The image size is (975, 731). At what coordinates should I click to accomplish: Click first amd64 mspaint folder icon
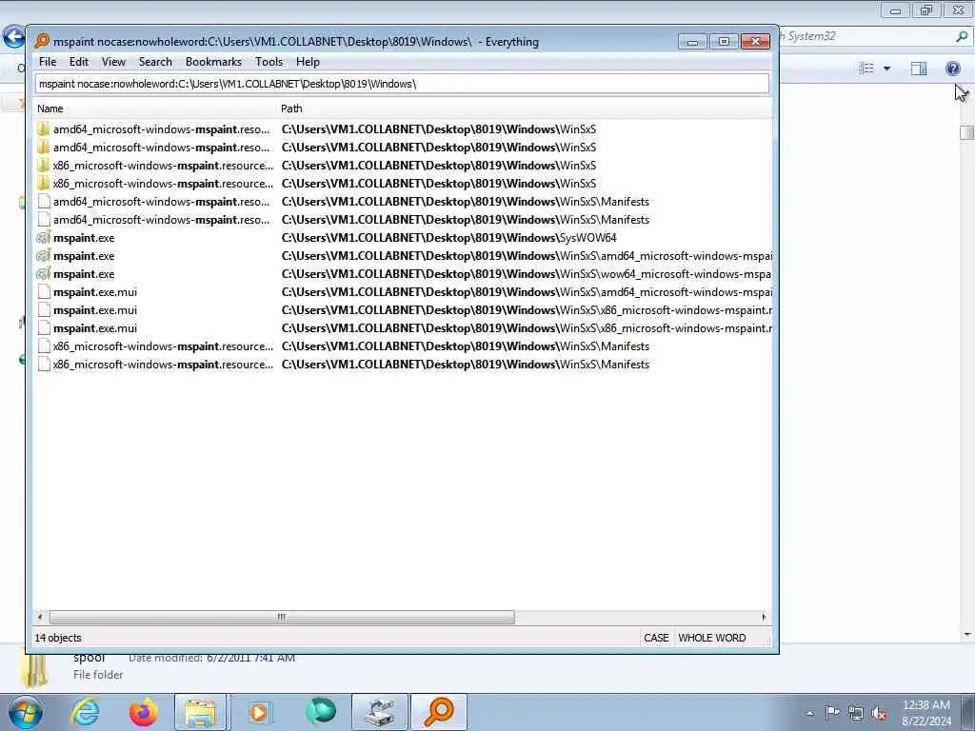[44, 129]
